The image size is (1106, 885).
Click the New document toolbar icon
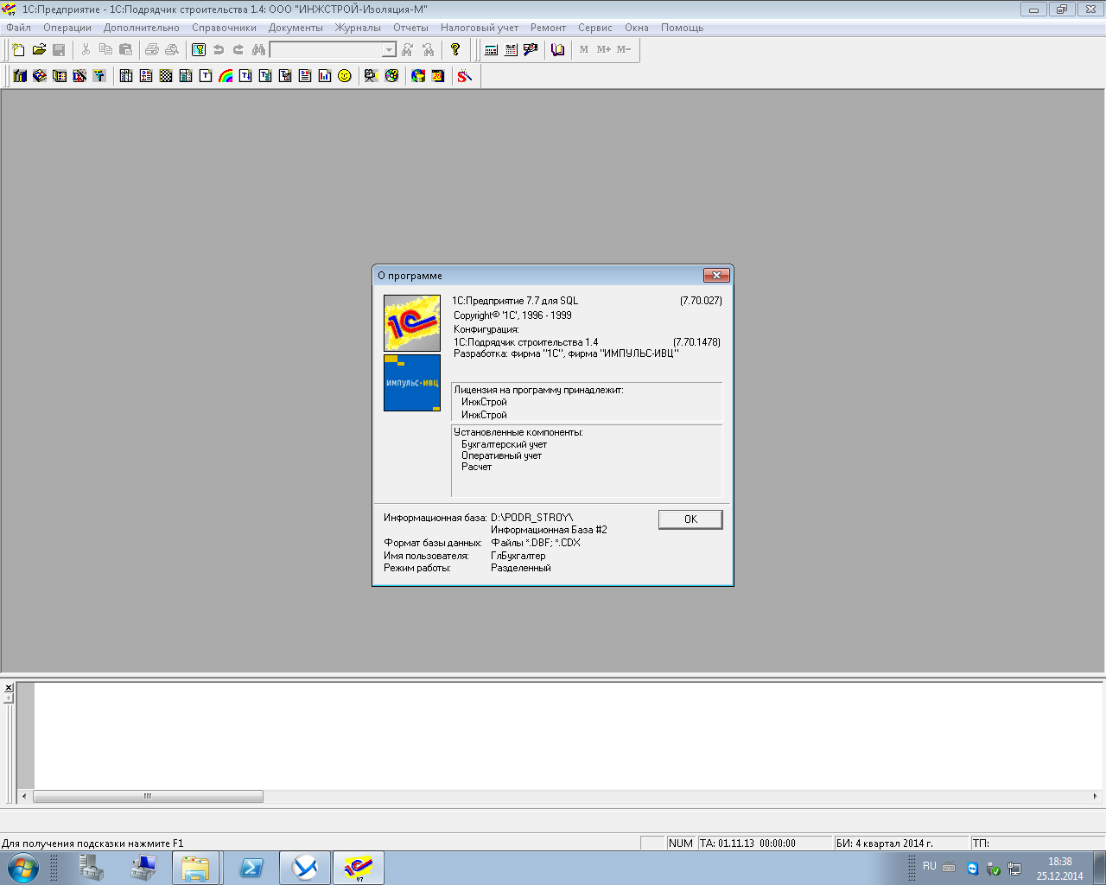pos(18,50)
